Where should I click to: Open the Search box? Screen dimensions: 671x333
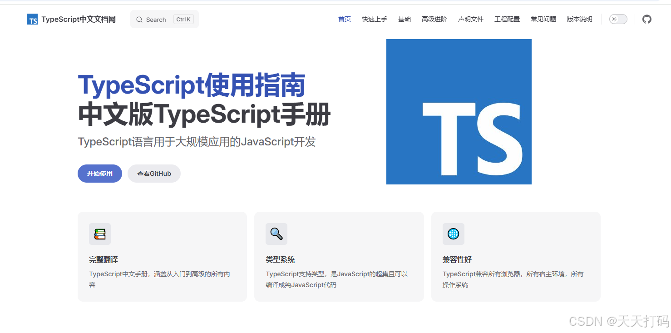tap(164, 19)
